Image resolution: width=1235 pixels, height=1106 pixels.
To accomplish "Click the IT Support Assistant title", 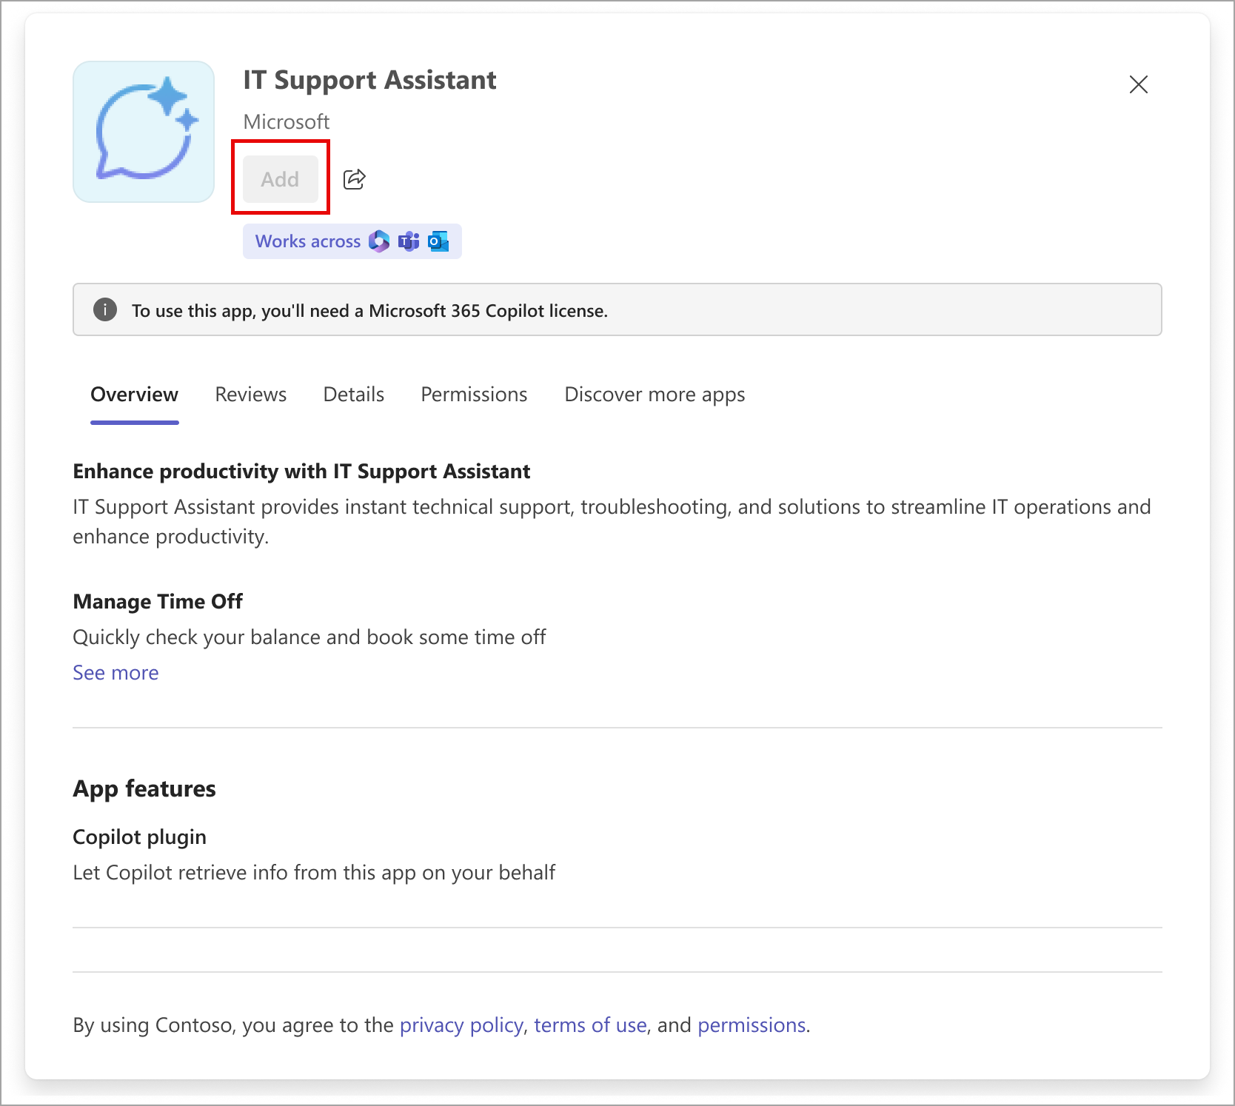I will [369, 80].
